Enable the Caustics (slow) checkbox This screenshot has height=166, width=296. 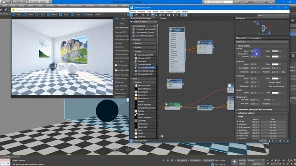click(268, 83)
